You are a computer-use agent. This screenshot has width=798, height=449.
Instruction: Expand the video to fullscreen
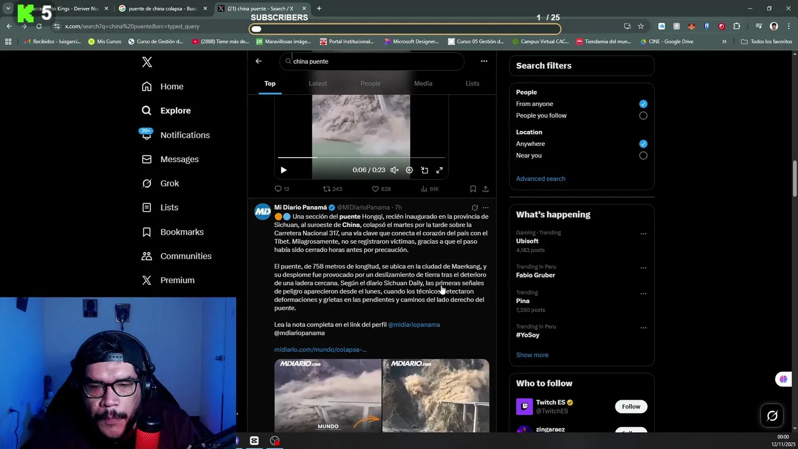click(x=440, y=170)
